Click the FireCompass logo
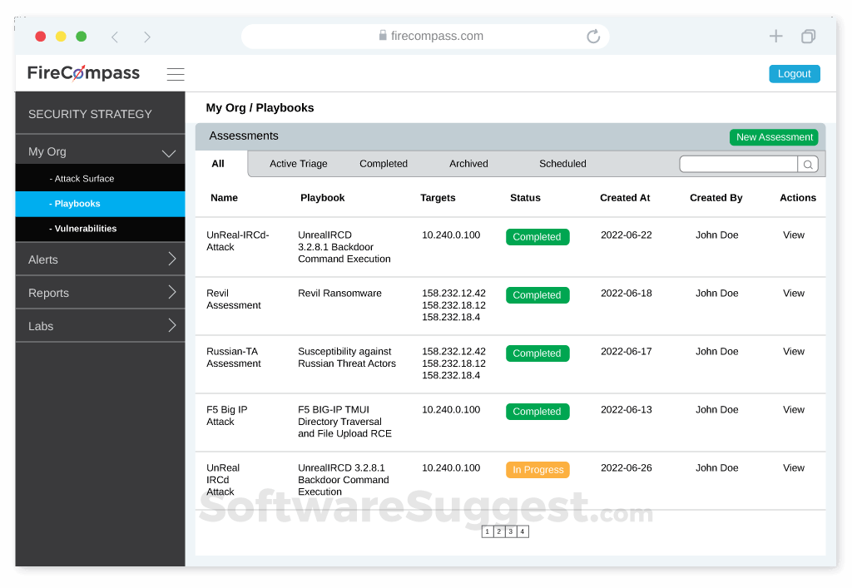852x588 pixels. click(83, 73)
